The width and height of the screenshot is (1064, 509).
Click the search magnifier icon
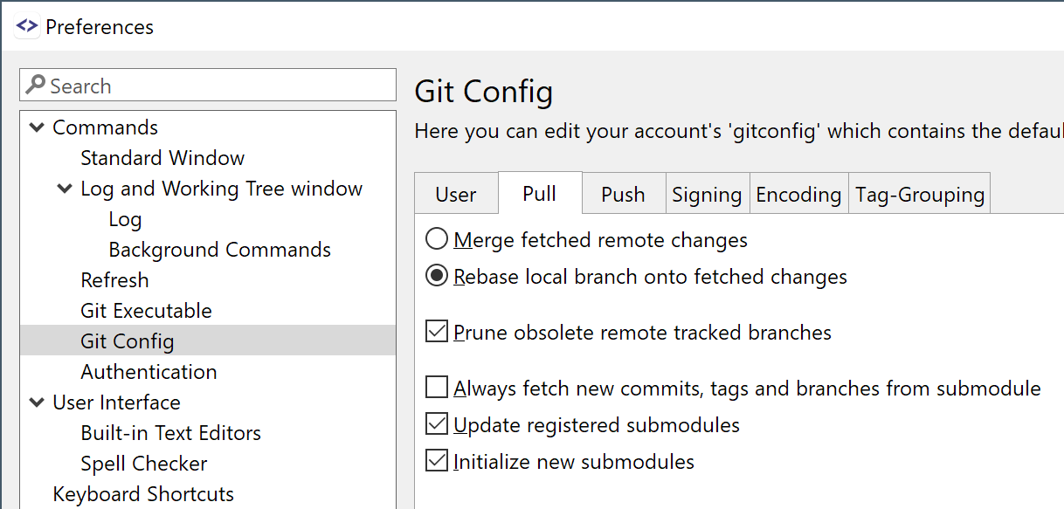click(x=36, y=85)
